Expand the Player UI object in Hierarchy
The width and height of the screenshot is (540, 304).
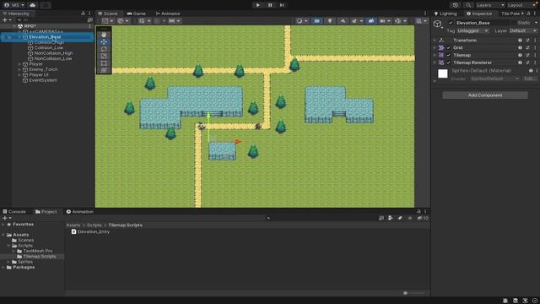point(19,75)
